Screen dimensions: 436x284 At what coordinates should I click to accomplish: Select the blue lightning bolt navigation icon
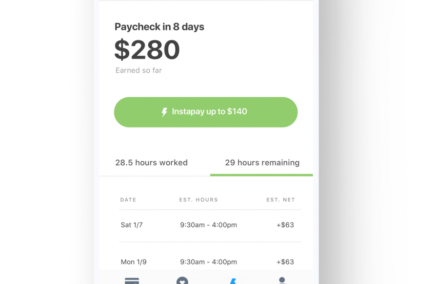point(233,281)
